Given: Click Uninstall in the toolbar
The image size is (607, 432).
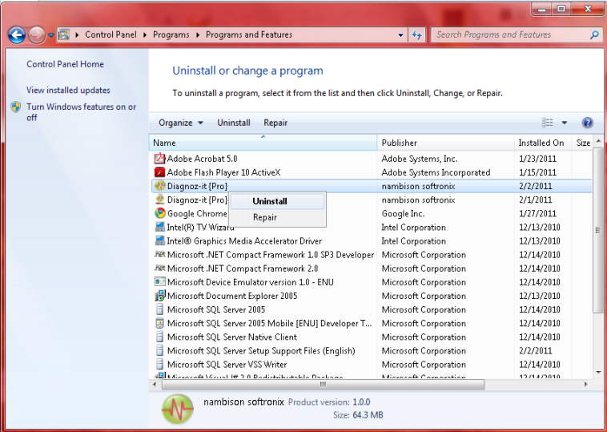Looking at the screenshot, I should [x=234, y=123].
